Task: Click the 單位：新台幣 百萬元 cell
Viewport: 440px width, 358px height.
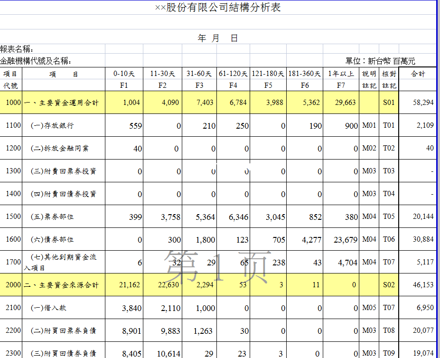Action: [380, 61]
